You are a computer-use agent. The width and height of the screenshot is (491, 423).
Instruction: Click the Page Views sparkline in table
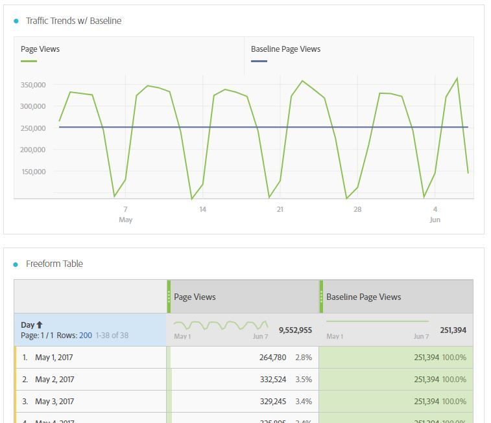221,325
